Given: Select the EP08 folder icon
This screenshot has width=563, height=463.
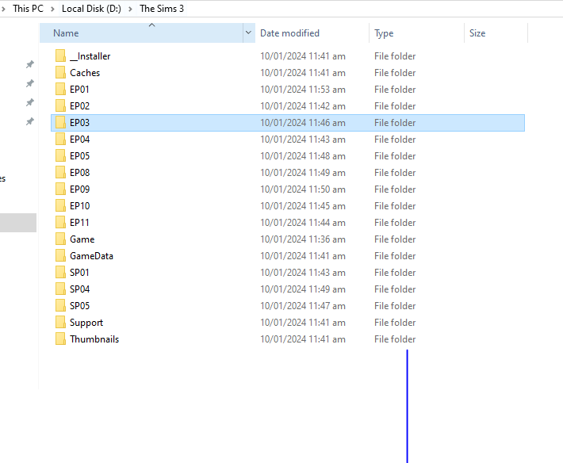Looking at the screenshot, I should click(60, 173).
